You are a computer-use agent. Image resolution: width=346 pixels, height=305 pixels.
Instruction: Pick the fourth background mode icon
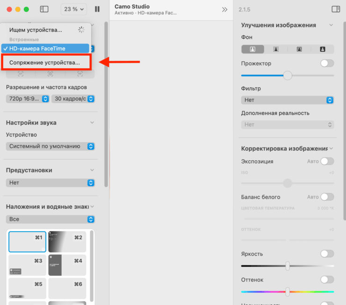pyautogui.click(x=322, y=49)
